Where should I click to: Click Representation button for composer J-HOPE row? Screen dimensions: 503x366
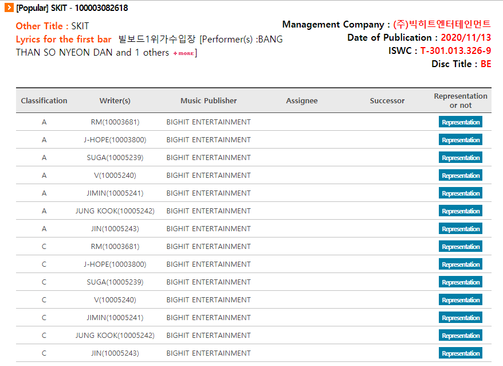coord(461,264)
